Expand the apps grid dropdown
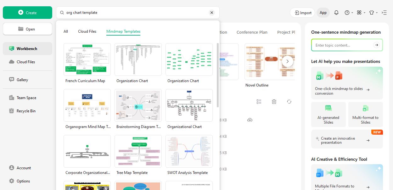Image resolution: width=393 pixels, height=190 pixels. pos(361,13)
